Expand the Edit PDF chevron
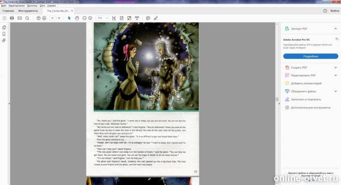Screen dimensions: 341x185 [x=335, y=75]
